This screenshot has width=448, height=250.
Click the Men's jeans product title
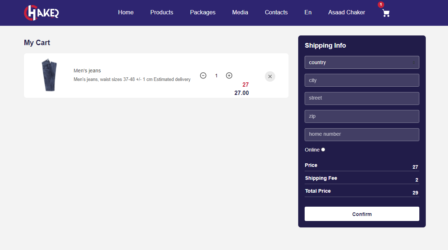pos(87,71)
